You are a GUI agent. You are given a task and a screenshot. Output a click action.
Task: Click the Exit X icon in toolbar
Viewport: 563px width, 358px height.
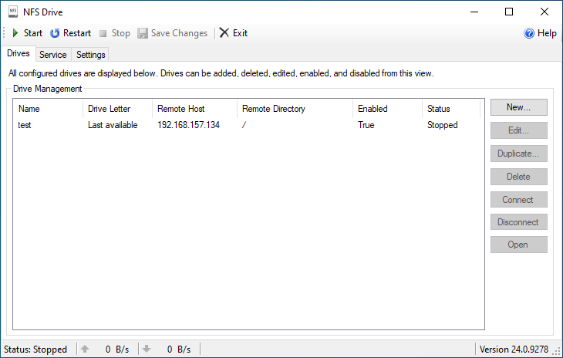click(224, 33)
